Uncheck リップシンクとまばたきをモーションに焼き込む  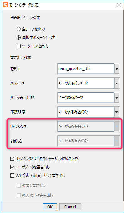(x=12, y=158)
